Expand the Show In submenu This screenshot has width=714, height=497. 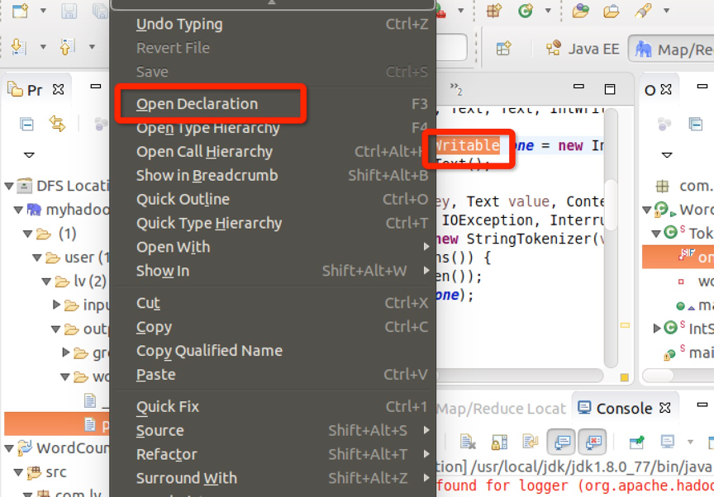[273, 271]
